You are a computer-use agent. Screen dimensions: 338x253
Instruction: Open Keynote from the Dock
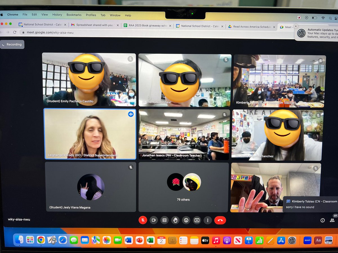248,241
